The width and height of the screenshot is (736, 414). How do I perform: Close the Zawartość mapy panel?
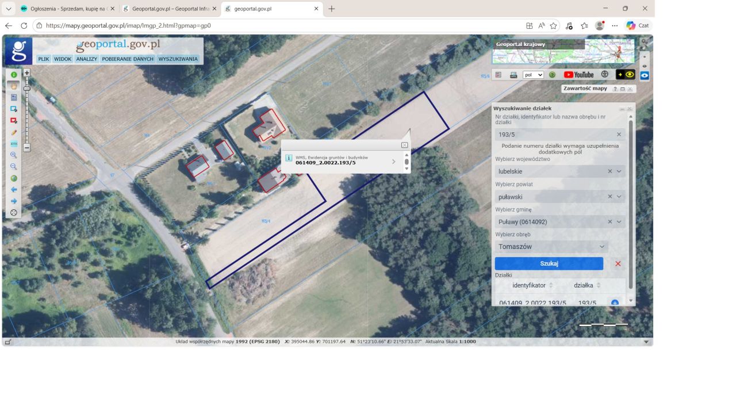click(630, 89)
